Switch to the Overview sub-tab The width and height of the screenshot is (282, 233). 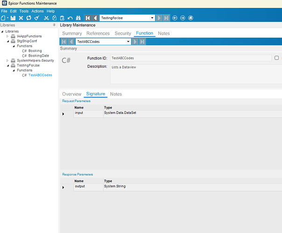point(71,94)
